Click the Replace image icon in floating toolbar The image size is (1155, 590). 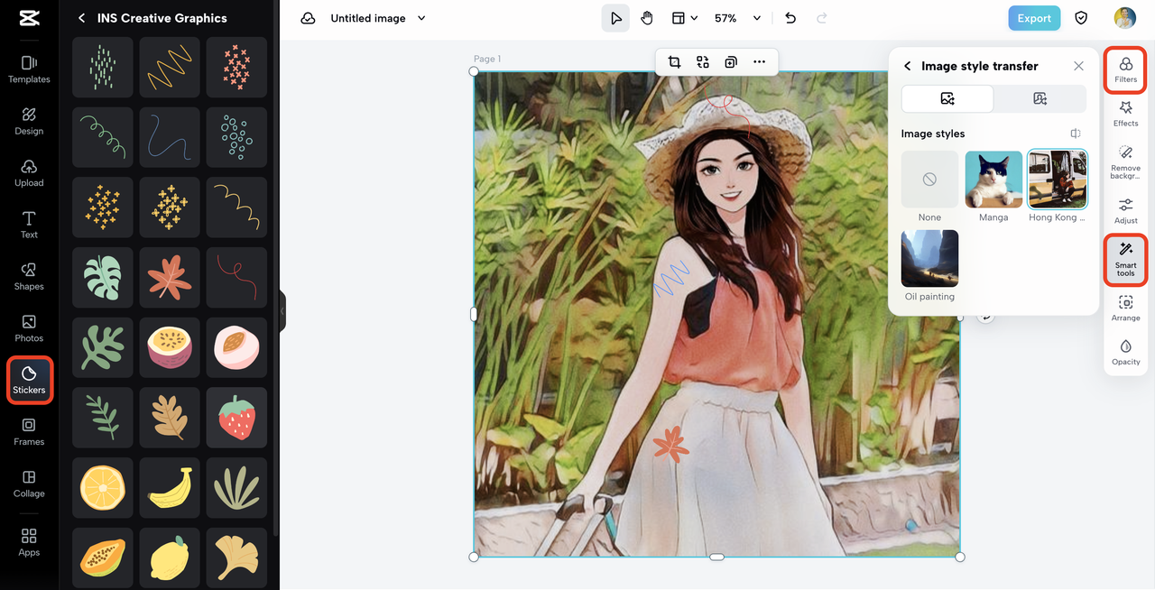703,61
